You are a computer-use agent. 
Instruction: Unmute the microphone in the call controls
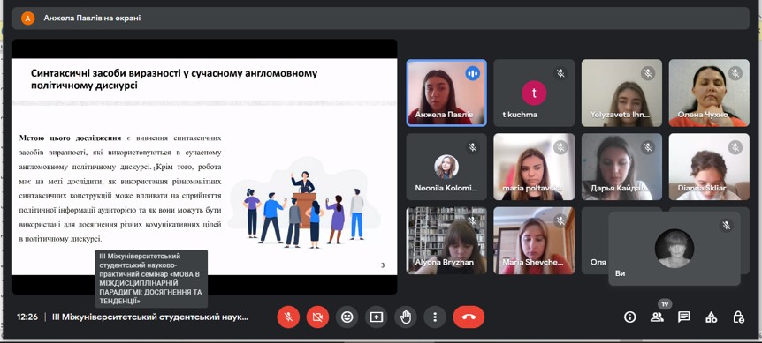click(x=288, y=317)
